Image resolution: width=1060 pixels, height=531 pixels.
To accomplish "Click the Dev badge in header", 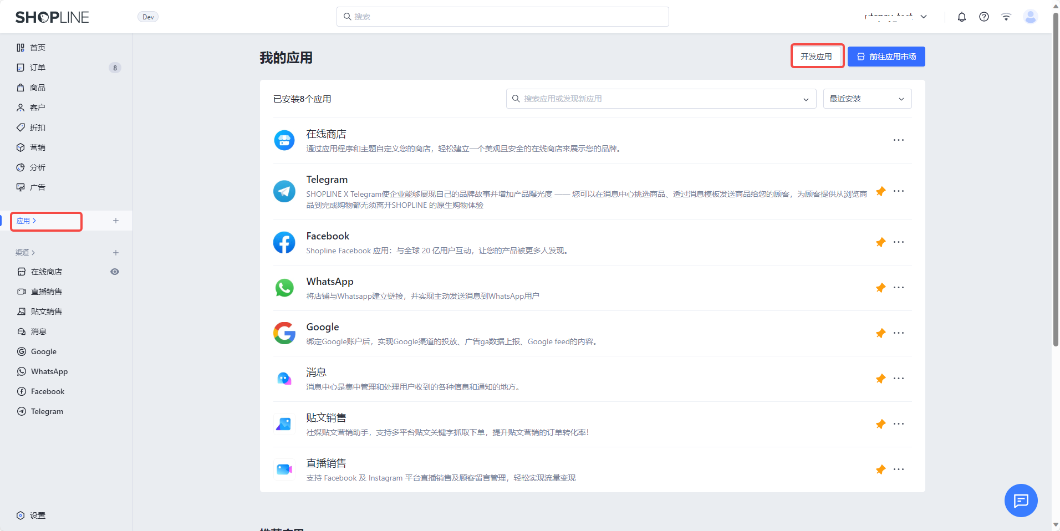I will click(x=148, y=17).
